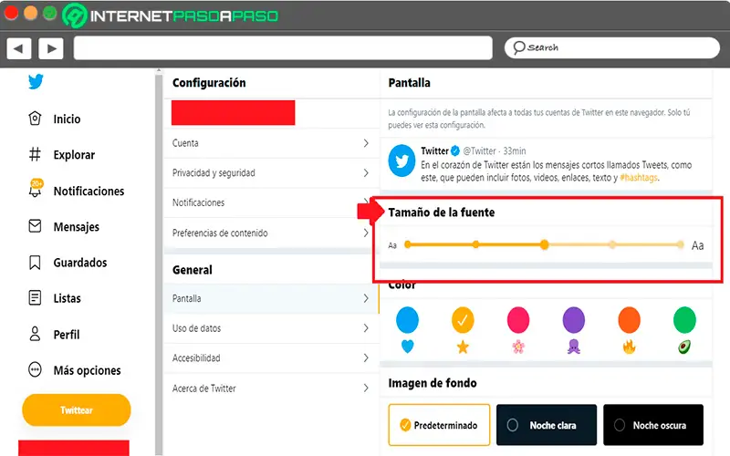Click the verified badge next to Twitter

[455, 150]
